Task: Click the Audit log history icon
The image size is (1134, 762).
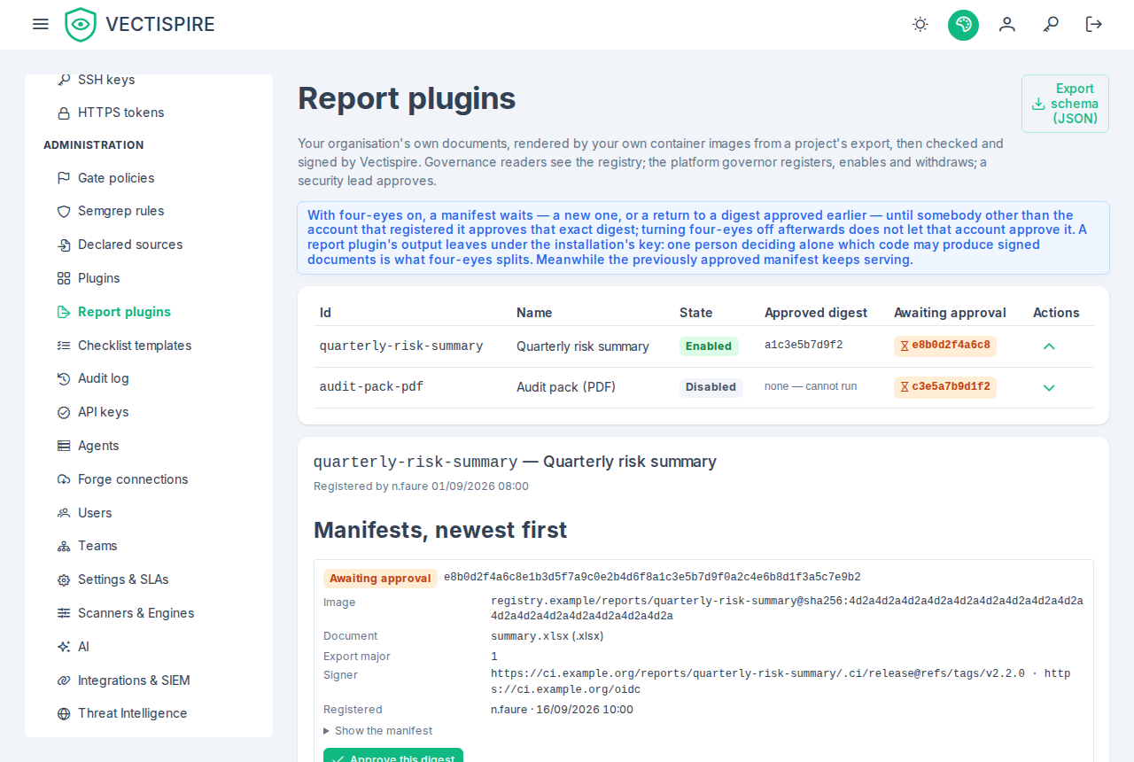Action: coord(64,378)
